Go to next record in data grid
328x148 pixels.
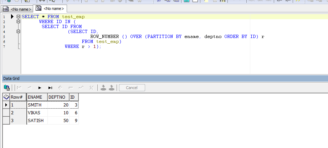pos(40,87)
